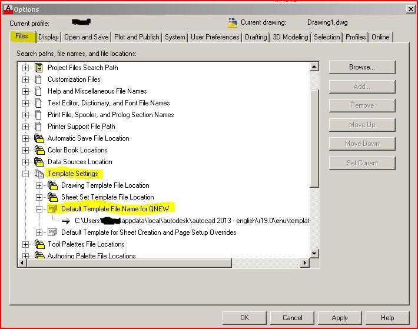Click the Browse... button

tap(362, 67)
